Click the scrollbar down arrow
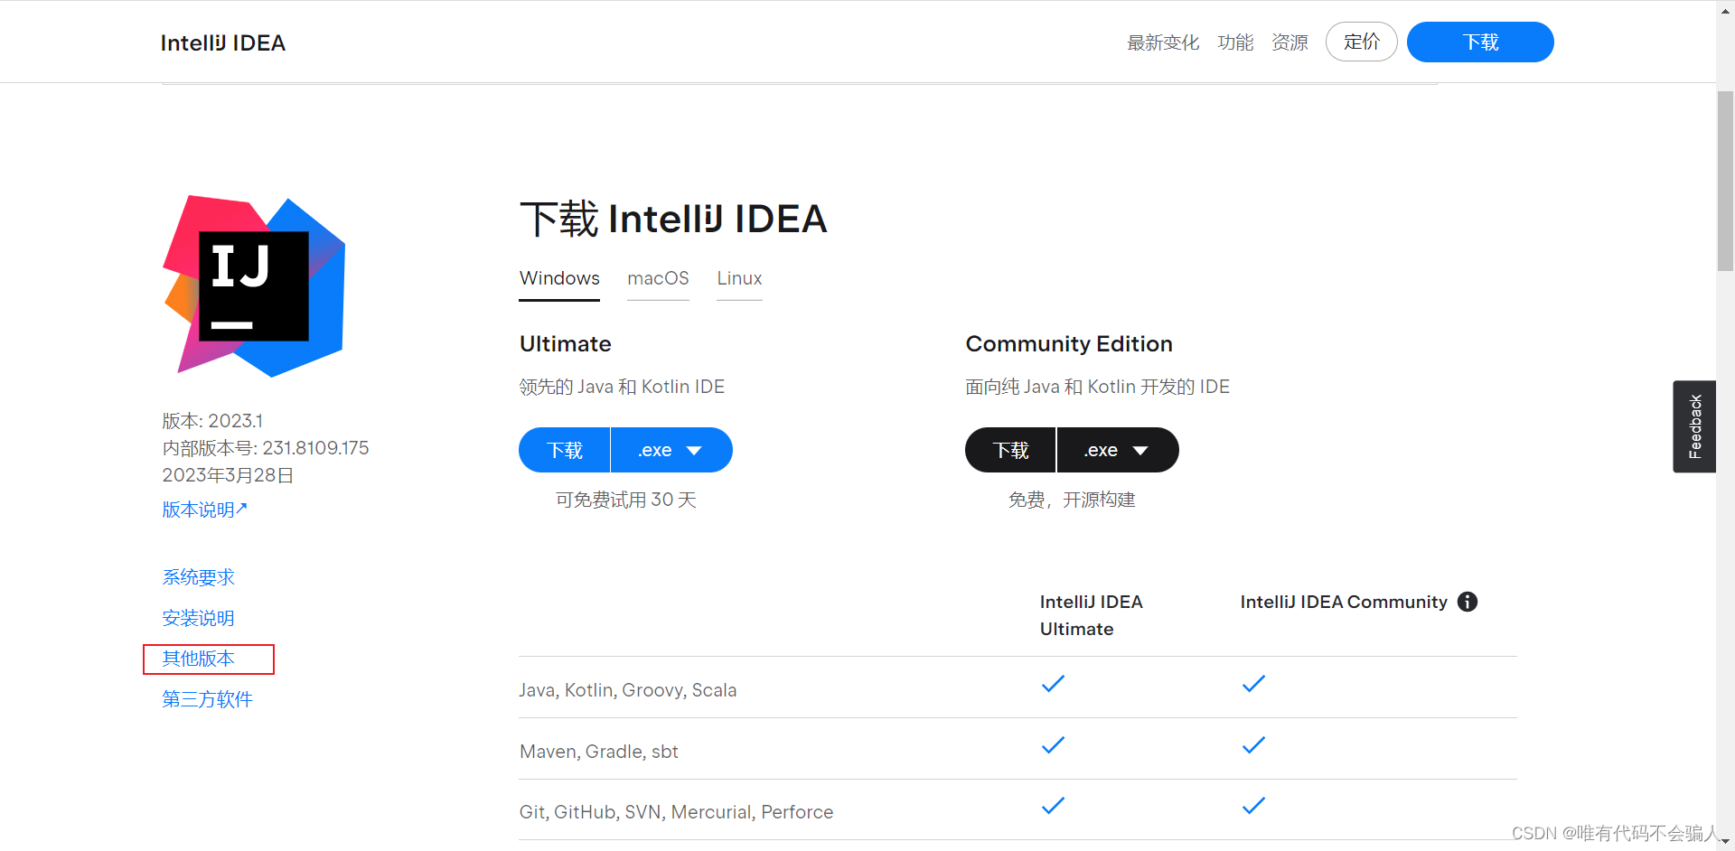Image resolution: width=1735 pixels, height=851 pixels. 1725,841
